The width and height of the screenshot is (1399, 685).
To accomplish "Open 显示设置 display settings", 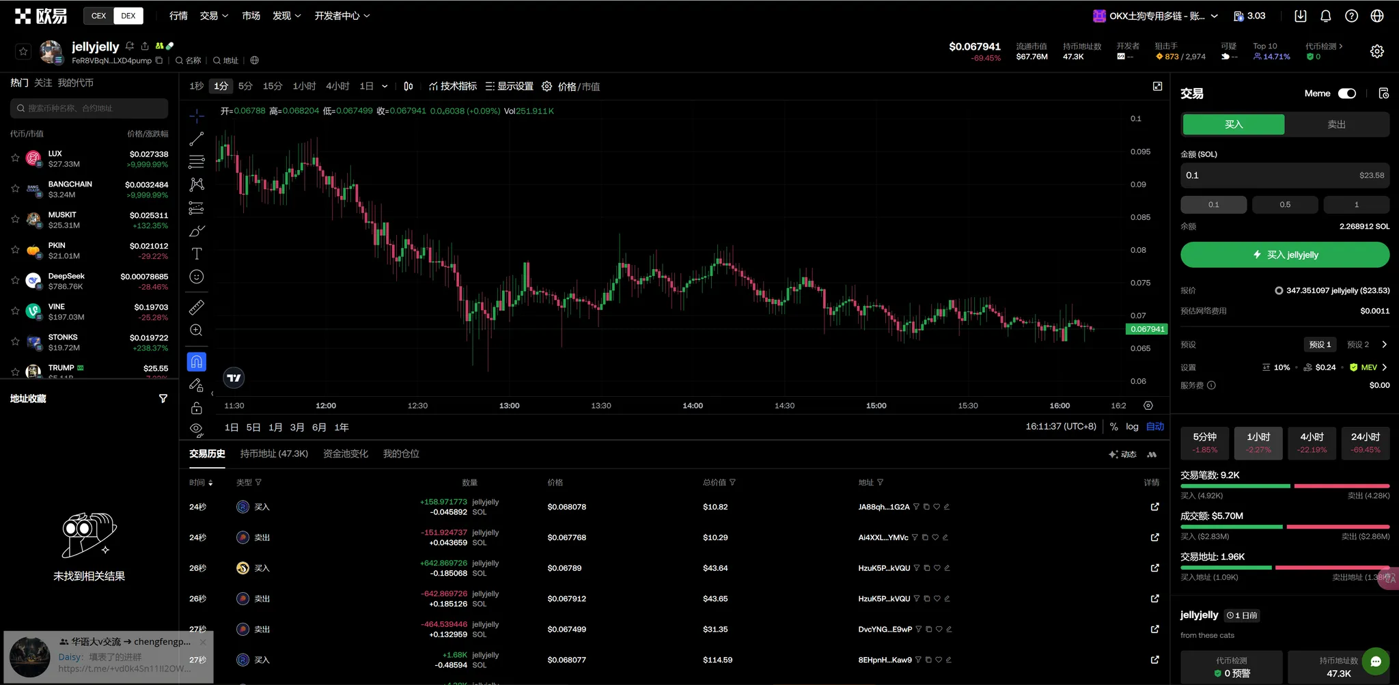I will tap(510, 86).
